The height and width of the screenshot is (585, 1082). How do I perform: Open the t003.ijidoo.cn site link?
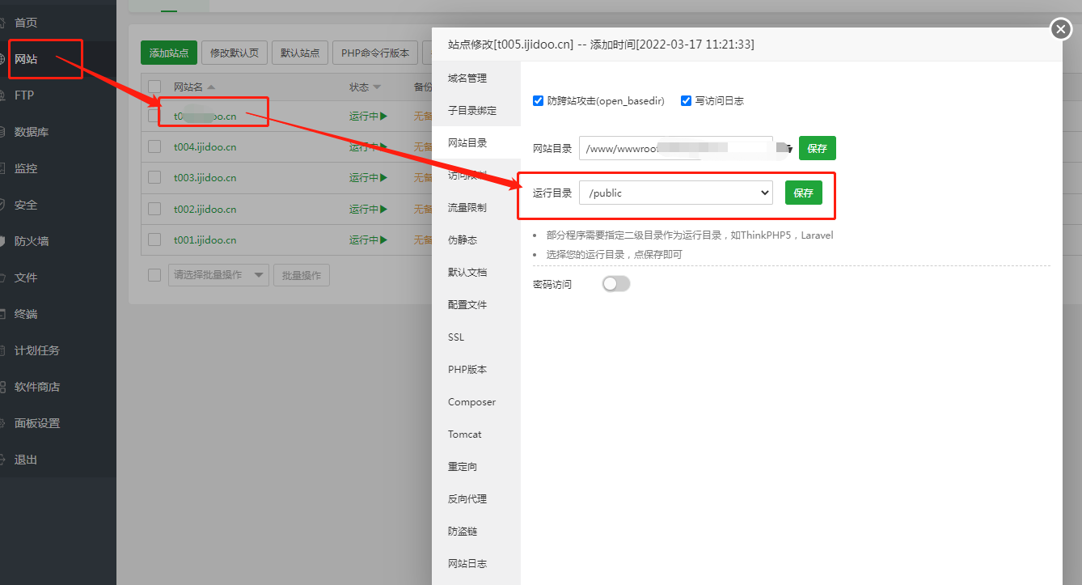pos(205,178)
